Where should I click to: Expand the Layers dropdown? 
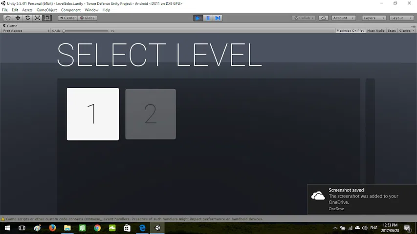pos(373,18)
